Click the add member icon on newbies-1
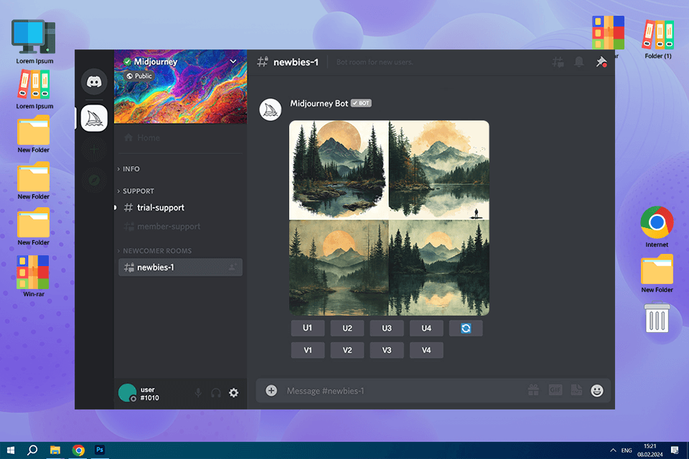 (233, 267)
